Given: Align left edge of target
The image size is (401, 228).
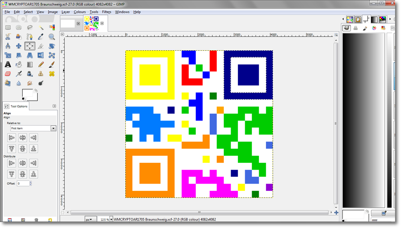Looking at the screenshot, I should (12, 138).
